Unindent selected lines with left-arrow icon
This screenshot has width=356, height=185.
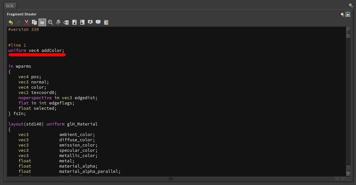pyautogui.click(x=82, y=22)
